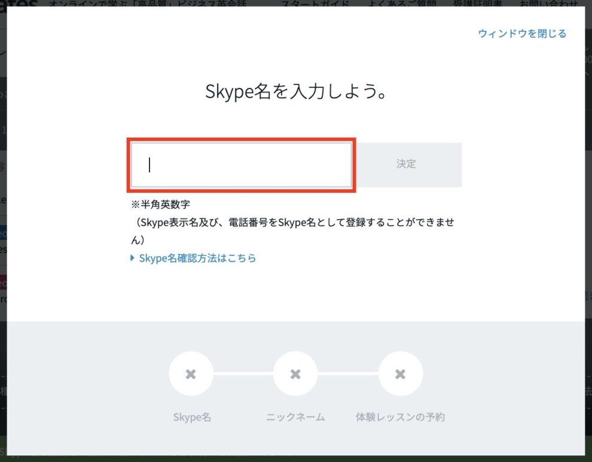
Task: Open the Skype名確認方法はこちら link
Action: (x=197, y=259)
